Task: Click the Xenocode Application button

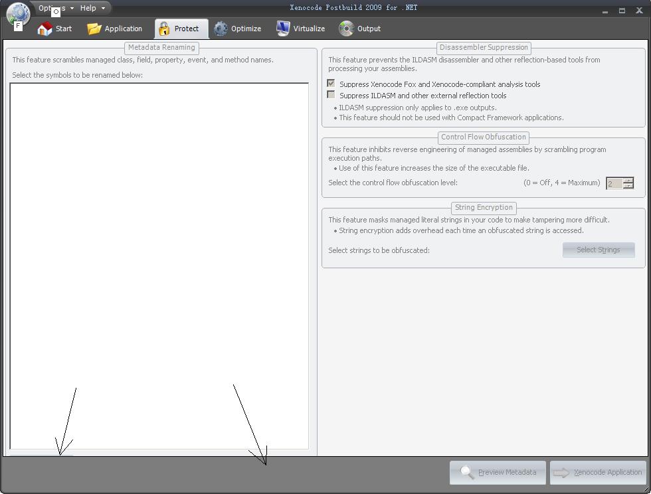Action: tap(598, 472)
